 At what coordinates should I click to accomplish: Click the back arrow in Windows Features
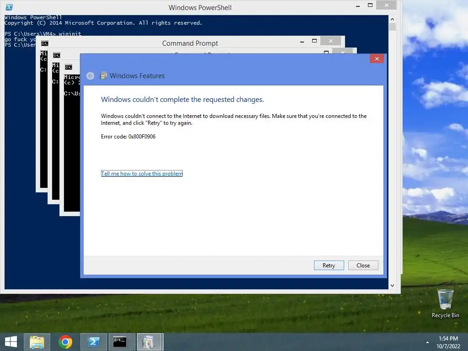point(90,76)
